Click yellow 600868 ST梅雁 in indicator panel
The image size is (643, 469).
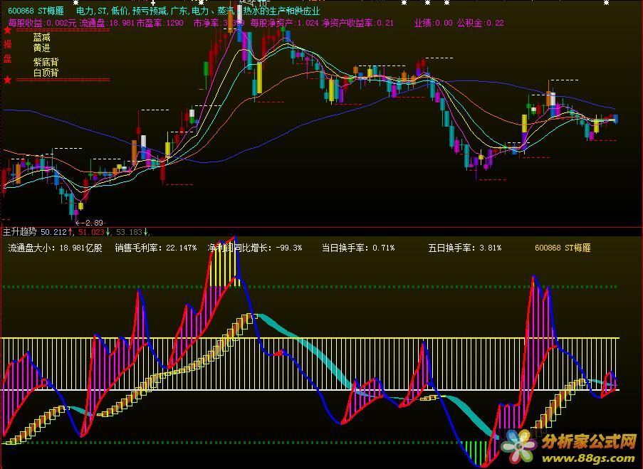[x=563, y=248]
